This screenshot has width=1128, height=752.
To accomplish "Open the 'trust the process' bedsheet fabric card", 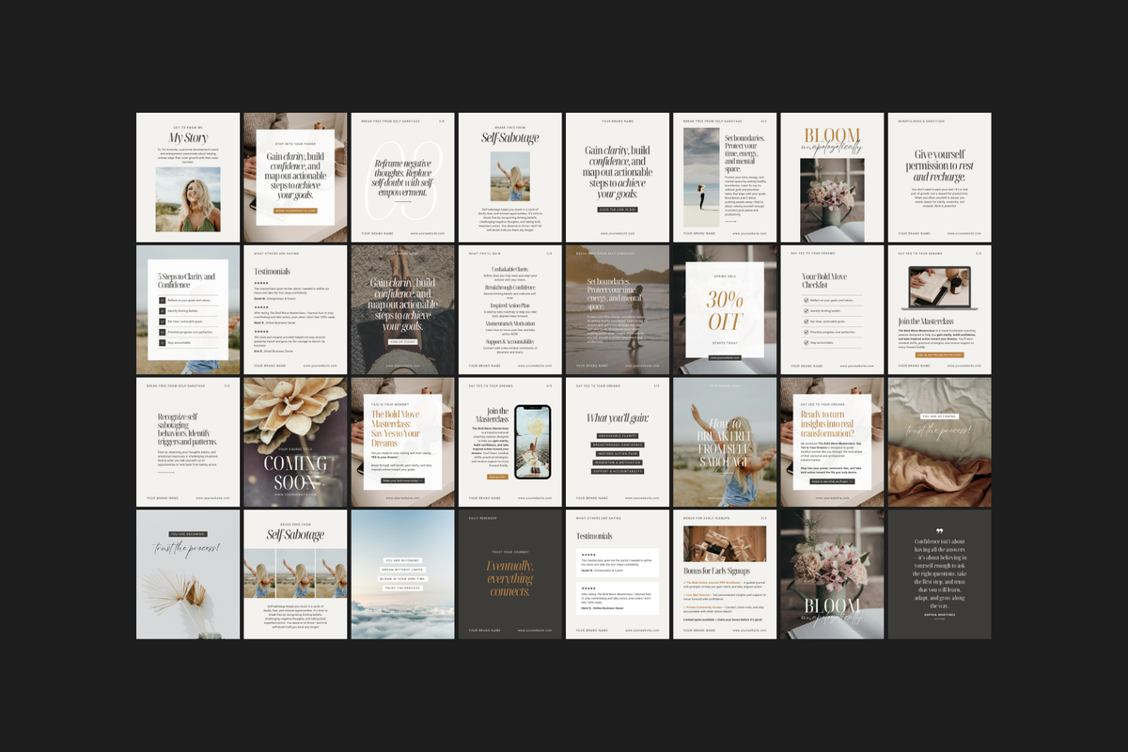I will pyautogui.click(x=939, y=443).
